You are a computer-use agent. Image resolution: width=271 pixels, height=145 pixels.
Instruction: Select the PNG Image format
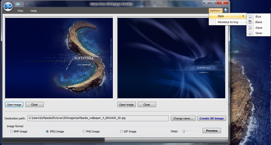tap(84, 131)
